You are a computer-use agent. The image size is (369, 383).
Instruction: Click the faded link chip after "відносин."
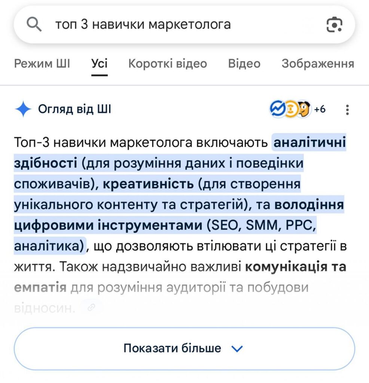(x=91, y=307)
